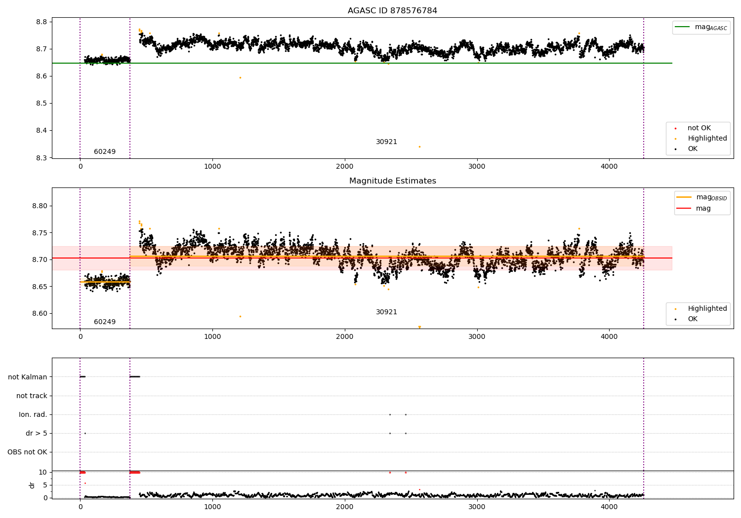The height and width of the screenshot is (518, 741).
Task: Click the orange outlier point near 8.34 in top plot
Action: (419, 147)
